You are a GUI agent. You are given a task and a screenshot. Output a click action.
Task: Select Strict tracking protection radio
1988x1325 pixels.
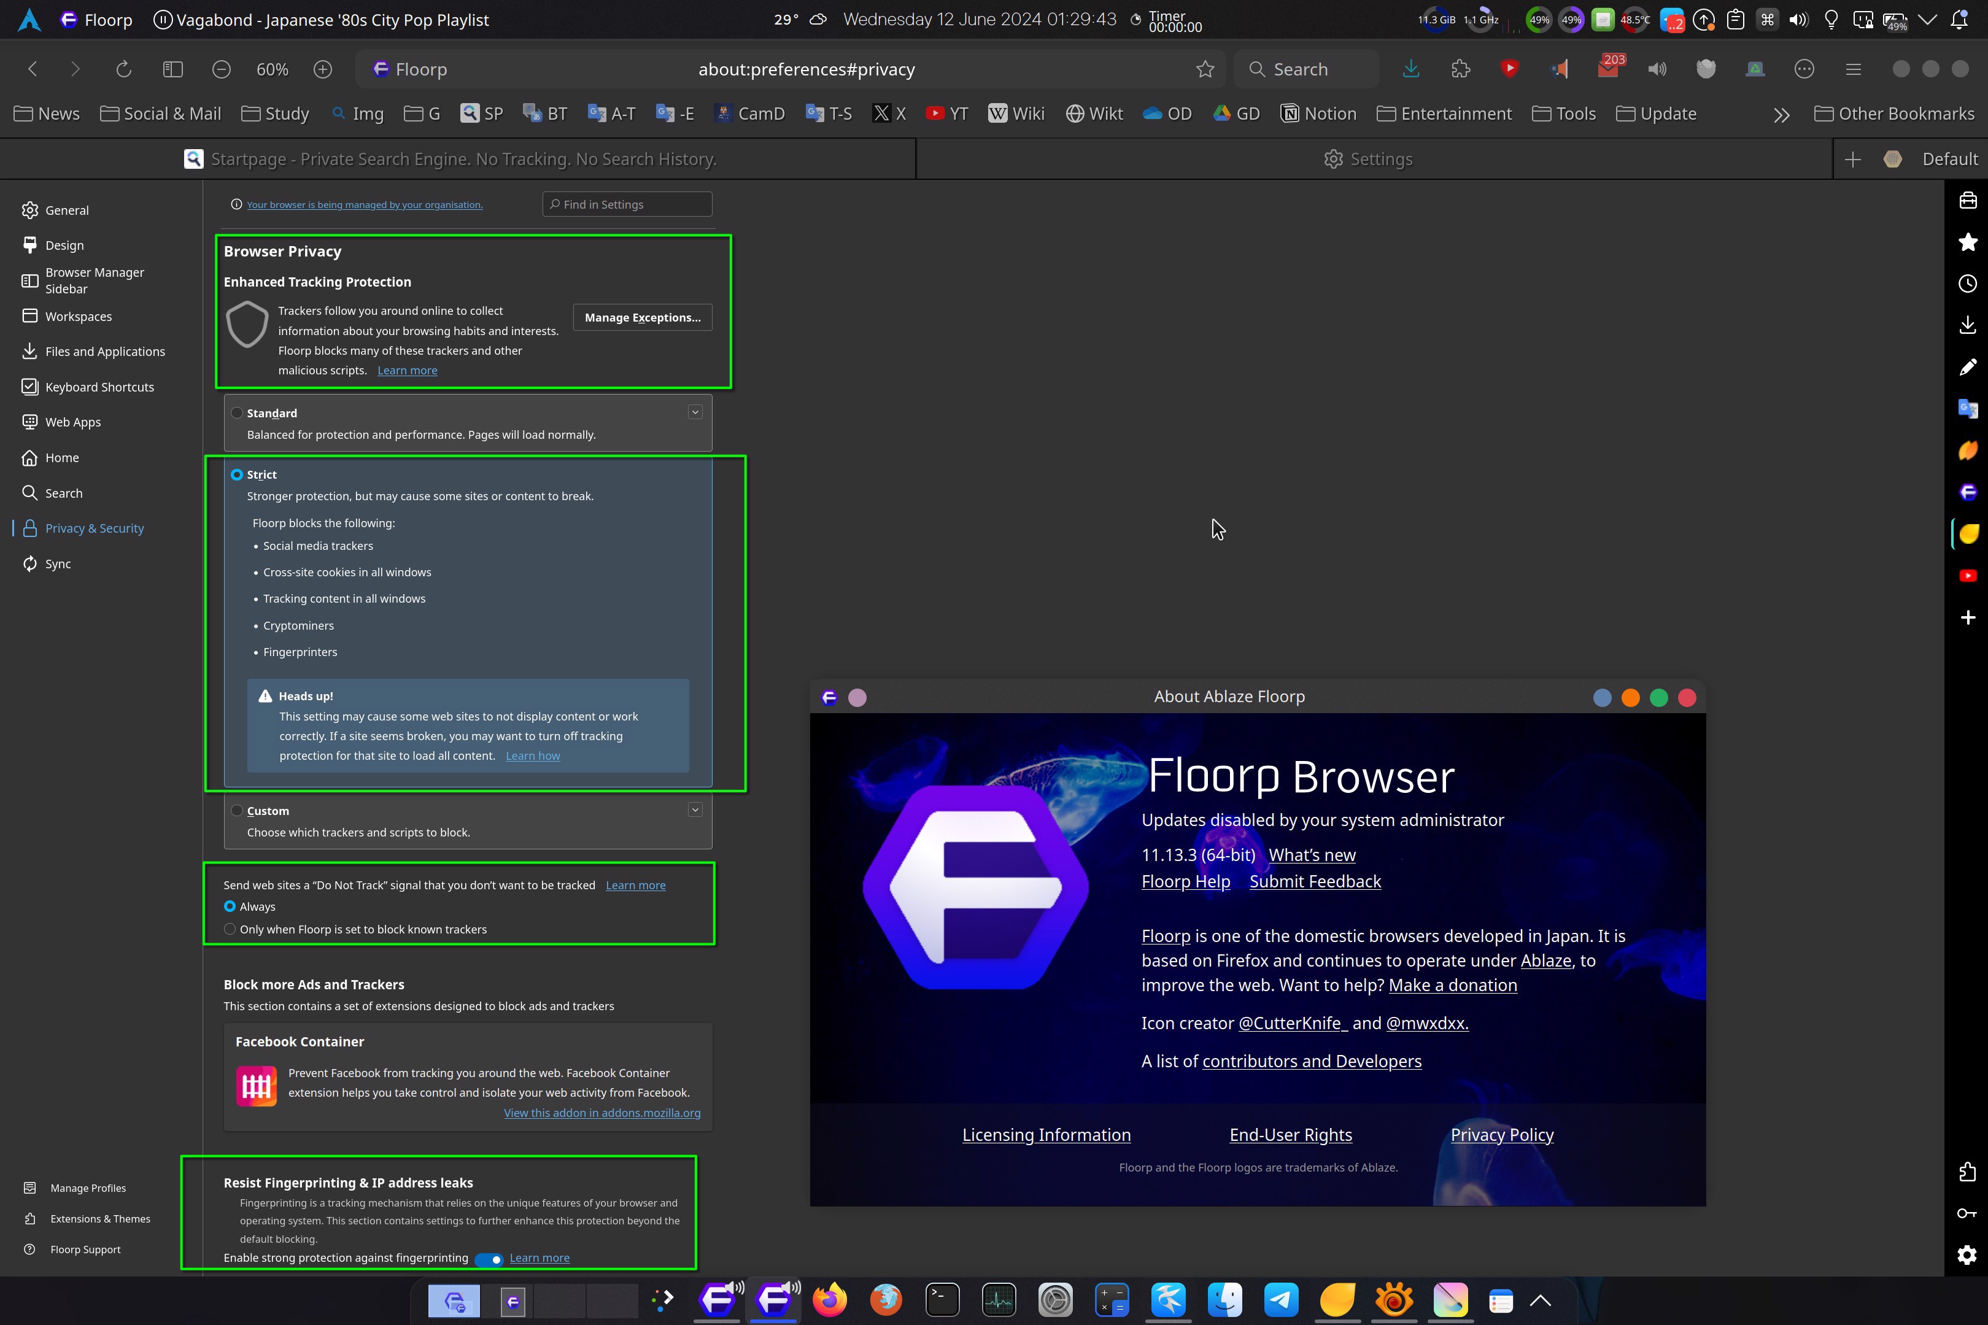(x=236, y=475)
